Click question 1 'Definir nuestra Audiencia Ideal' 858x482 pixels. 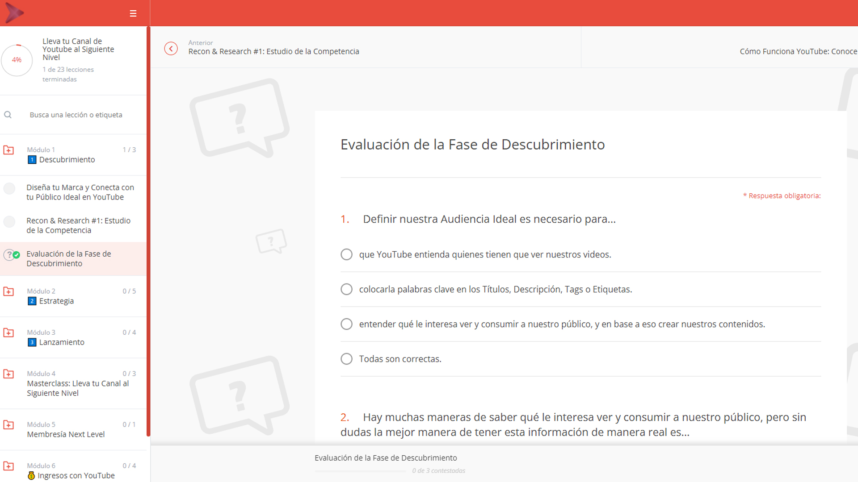(489, 219)
